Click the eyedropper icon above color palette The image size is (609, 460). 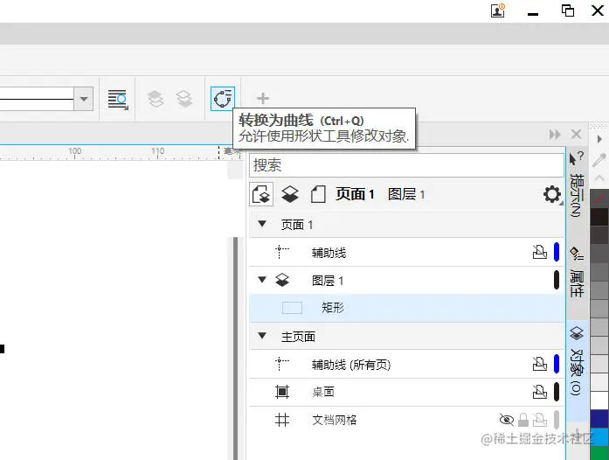tap(599, 160)
